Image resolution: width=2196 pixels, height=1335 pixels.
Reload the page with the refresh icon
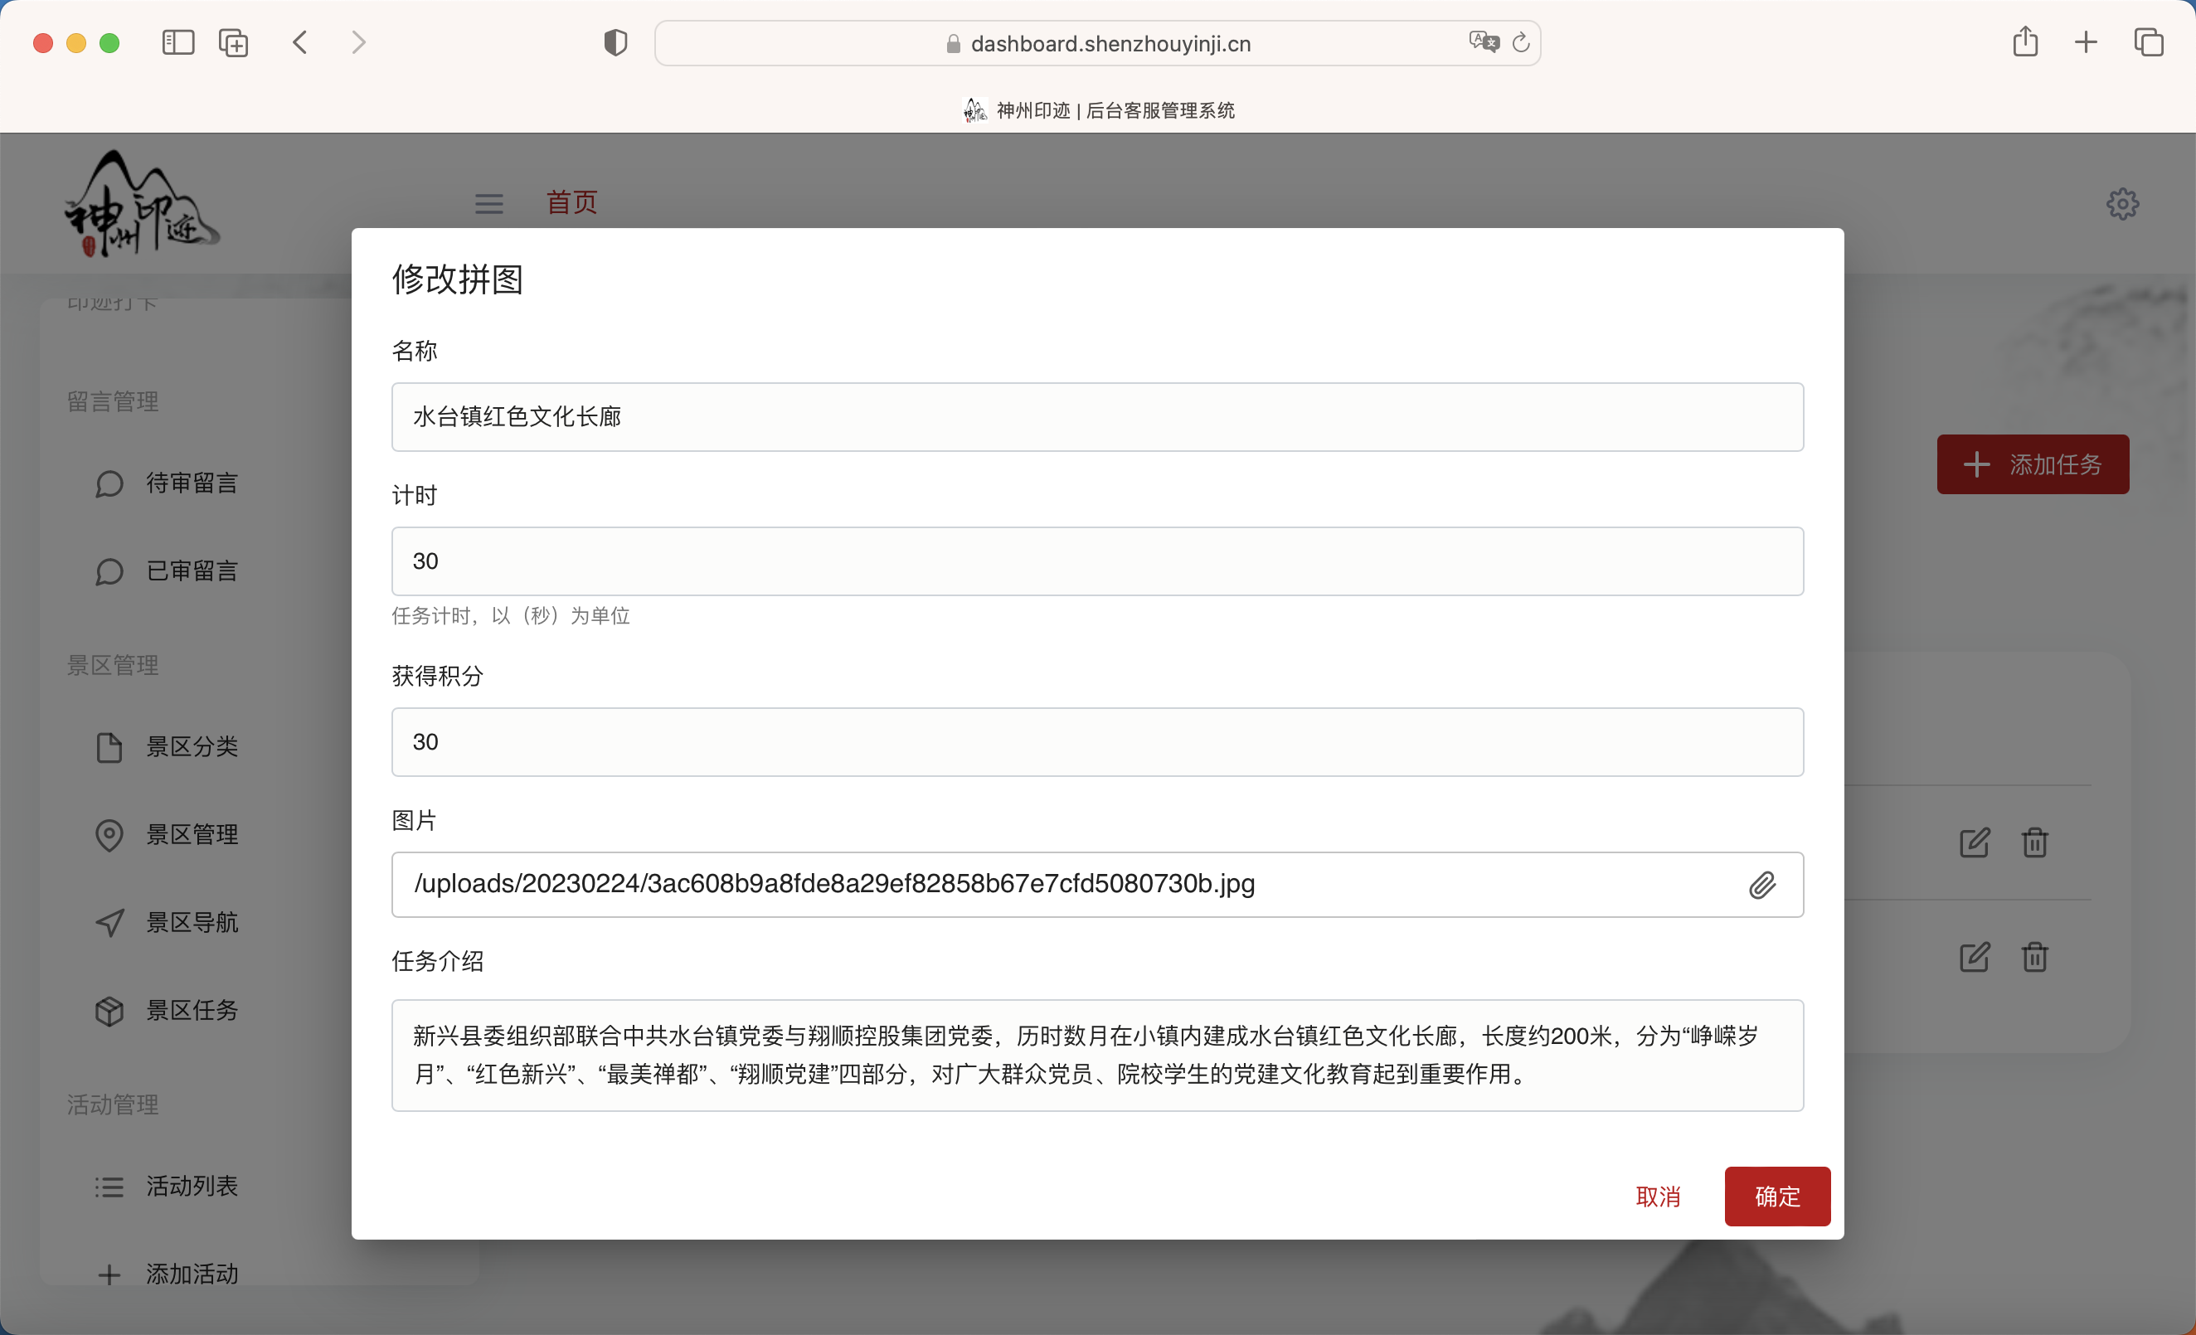pyautogui.click(x=1521, y=43)
